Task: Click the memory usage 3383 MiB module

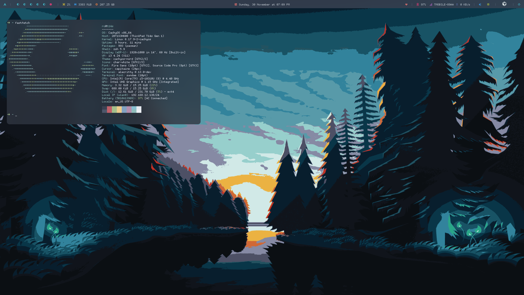Action: (x=83, y=4)
